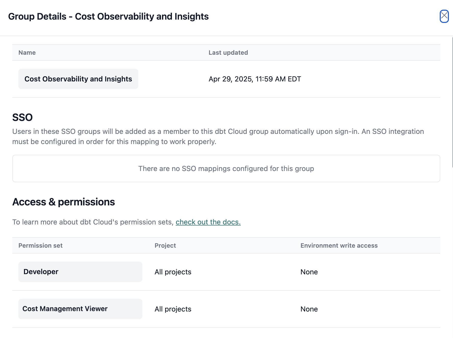Image resolution: width=453 pixels, height=338 pixels.
Task: Select the Cost Management Viewer permission set
Action: (x=65, y=309)
